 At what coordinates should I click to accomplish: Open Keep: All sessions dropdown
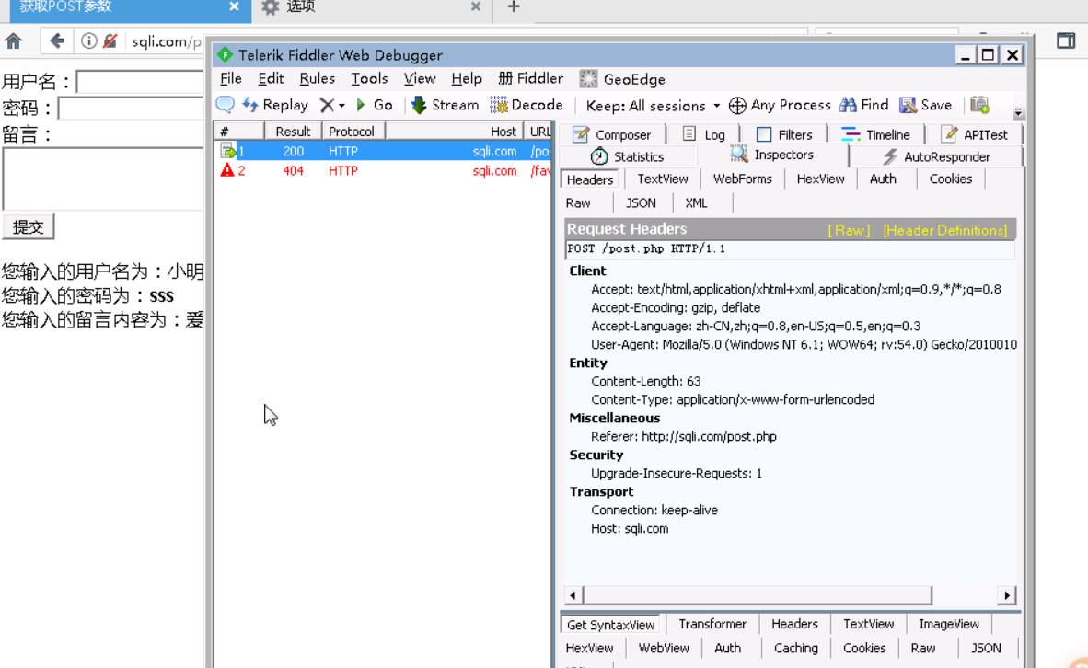pos(653,106)
